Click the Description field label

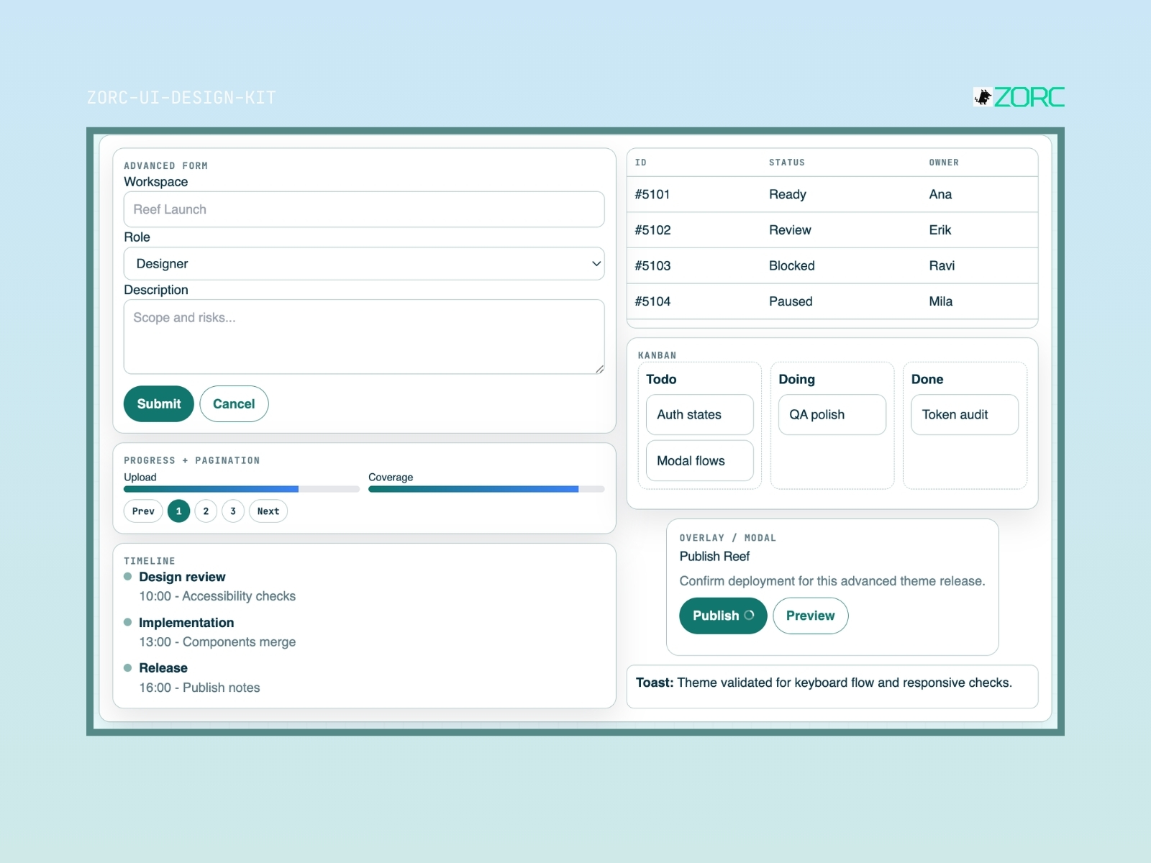[156, 290]
